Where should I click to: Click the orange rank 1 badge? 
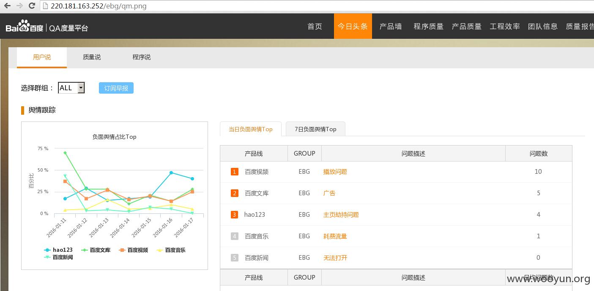pos(235,172)
